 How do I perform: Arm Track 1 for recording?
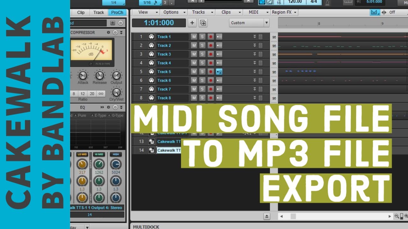click(x=210, y=37)
